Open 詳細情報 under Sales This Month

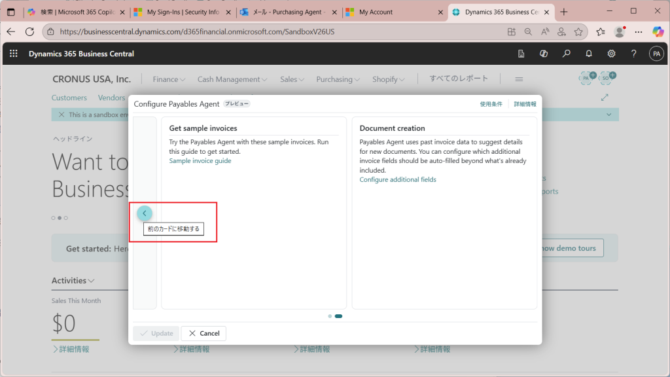point(71,350)
